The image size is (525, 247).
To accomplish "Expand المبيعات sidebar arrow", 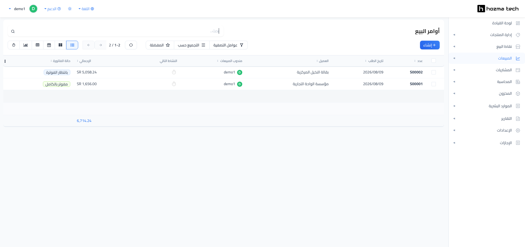I will (x=454, y=58).
